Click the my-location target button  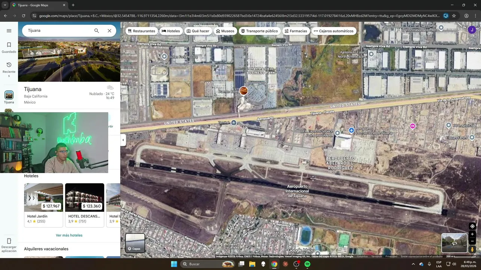tap(472, 226)
